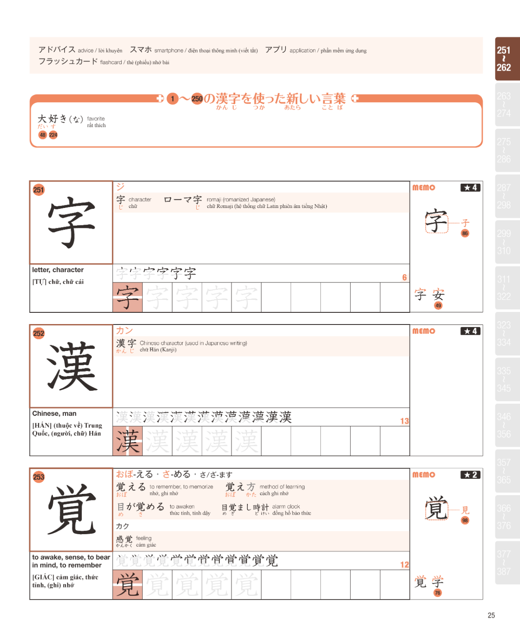Click reference badge 76 below 学

coord(438,593)
